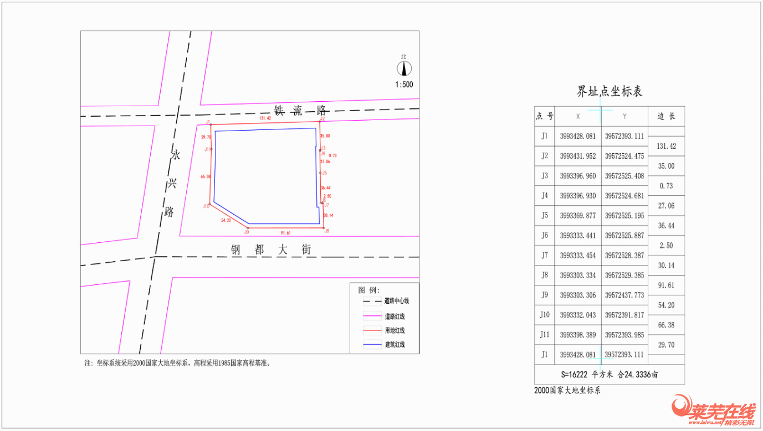Screen dimensions: 763x431
Task: Click Y value 39572437.773
Action: 624,295
